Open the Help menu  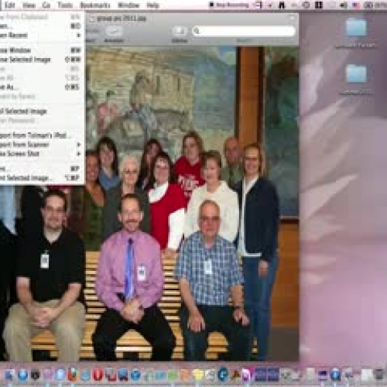pyautogui.click(x=152, y=5)
